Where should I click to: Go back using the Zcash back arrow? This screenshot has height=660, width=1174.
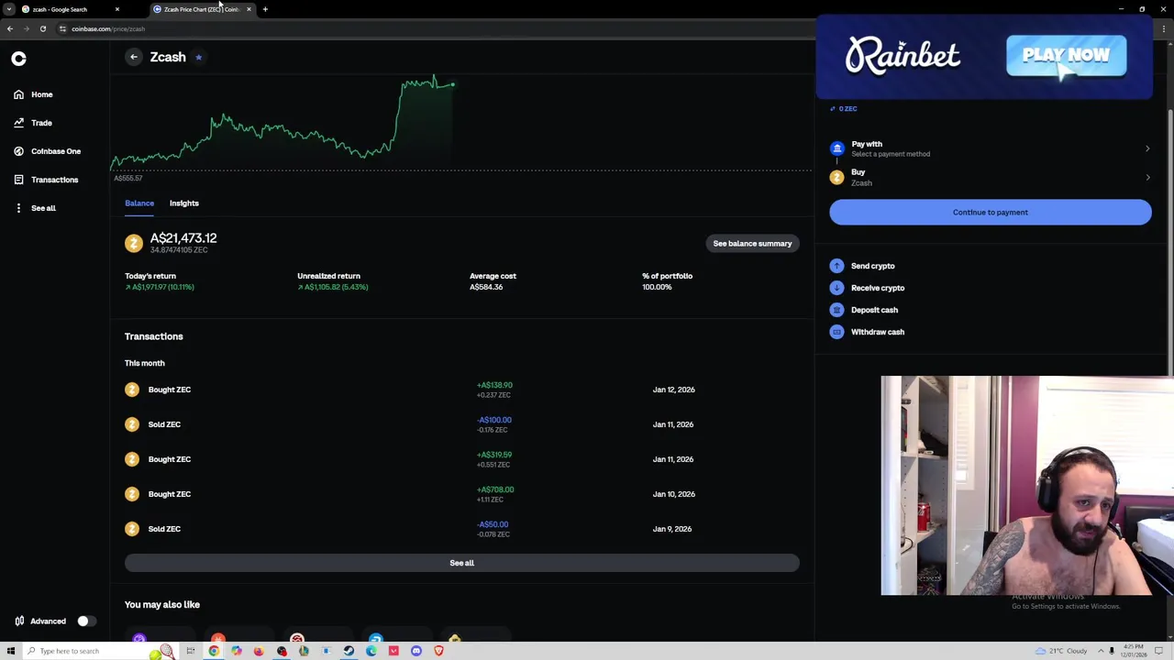[134, 57]
